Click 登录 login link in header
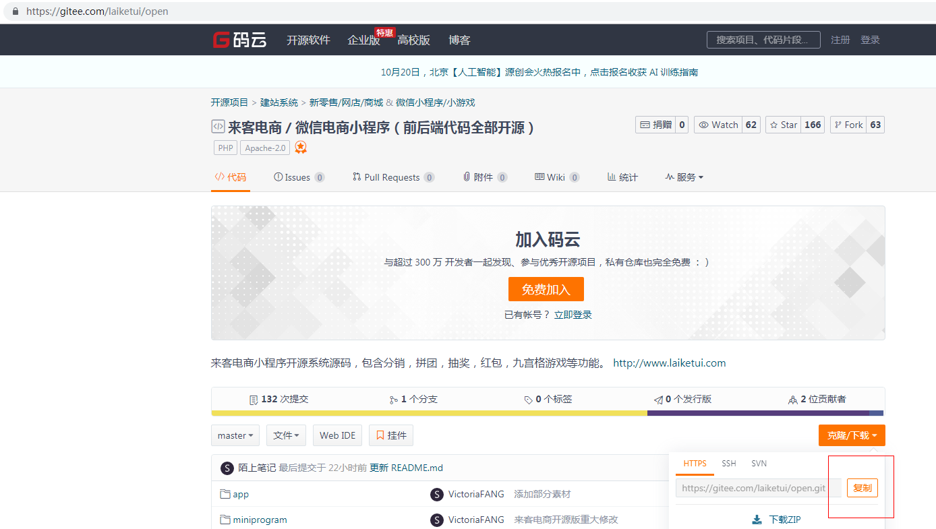This screenshot has width=936, height=529. pos(870,40)
